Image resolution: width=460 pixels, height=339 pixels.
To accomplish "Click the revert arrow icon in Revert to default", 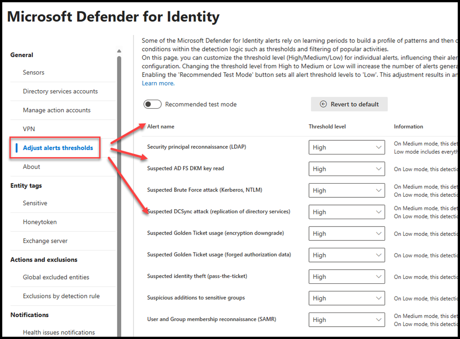I will tap(323, 104).
